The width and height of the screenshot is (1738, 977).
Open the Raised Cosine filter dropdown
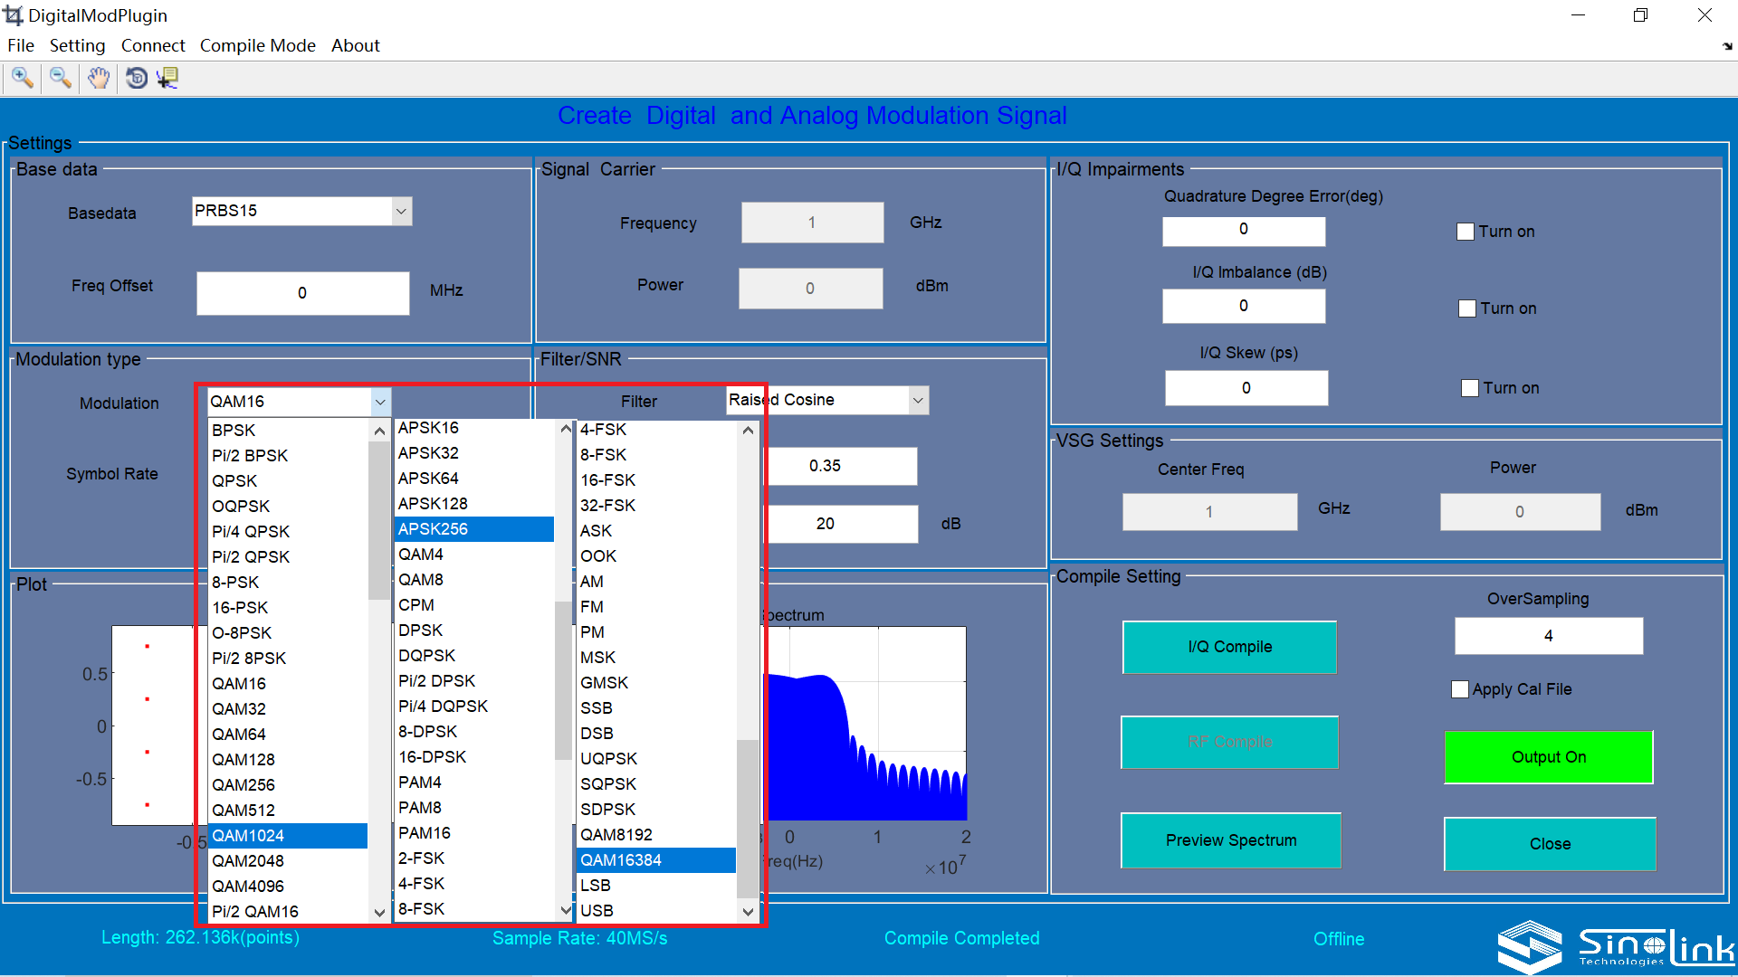coord(918,400)
